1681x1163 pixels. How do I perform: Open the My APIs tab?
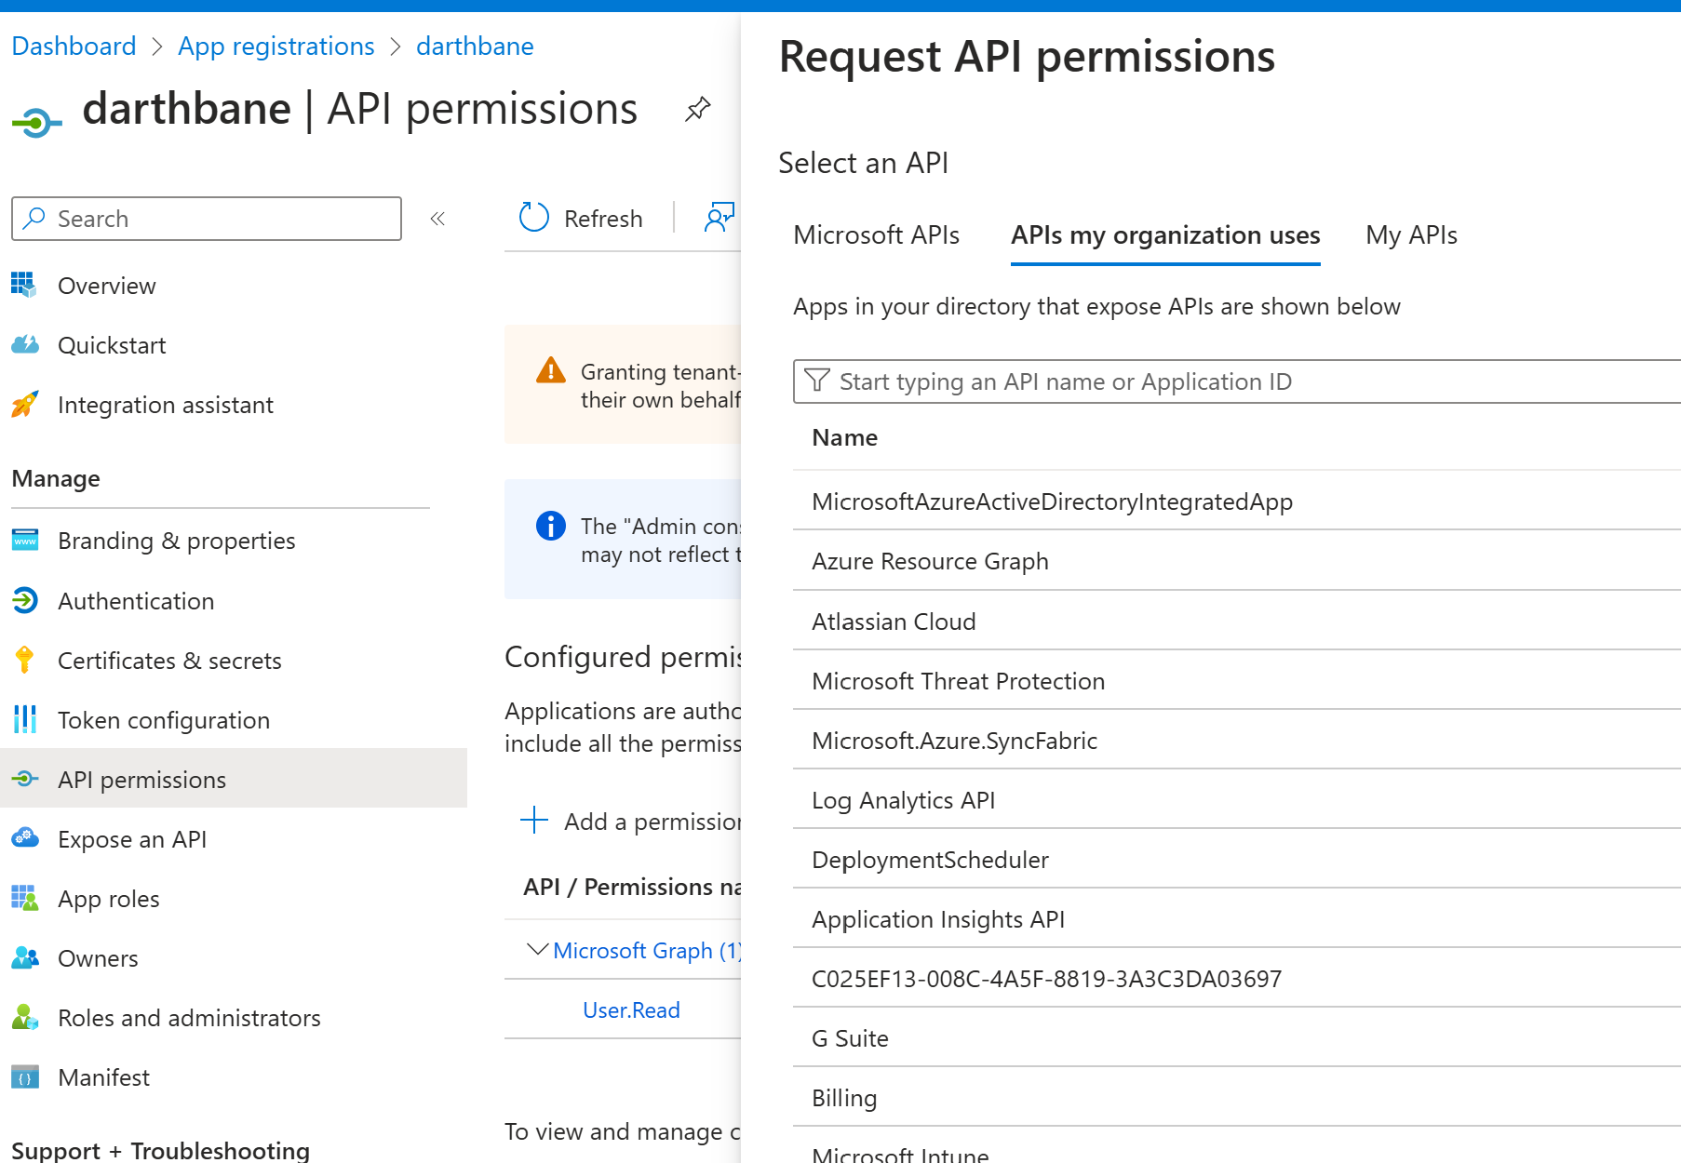coord(1411,235)
